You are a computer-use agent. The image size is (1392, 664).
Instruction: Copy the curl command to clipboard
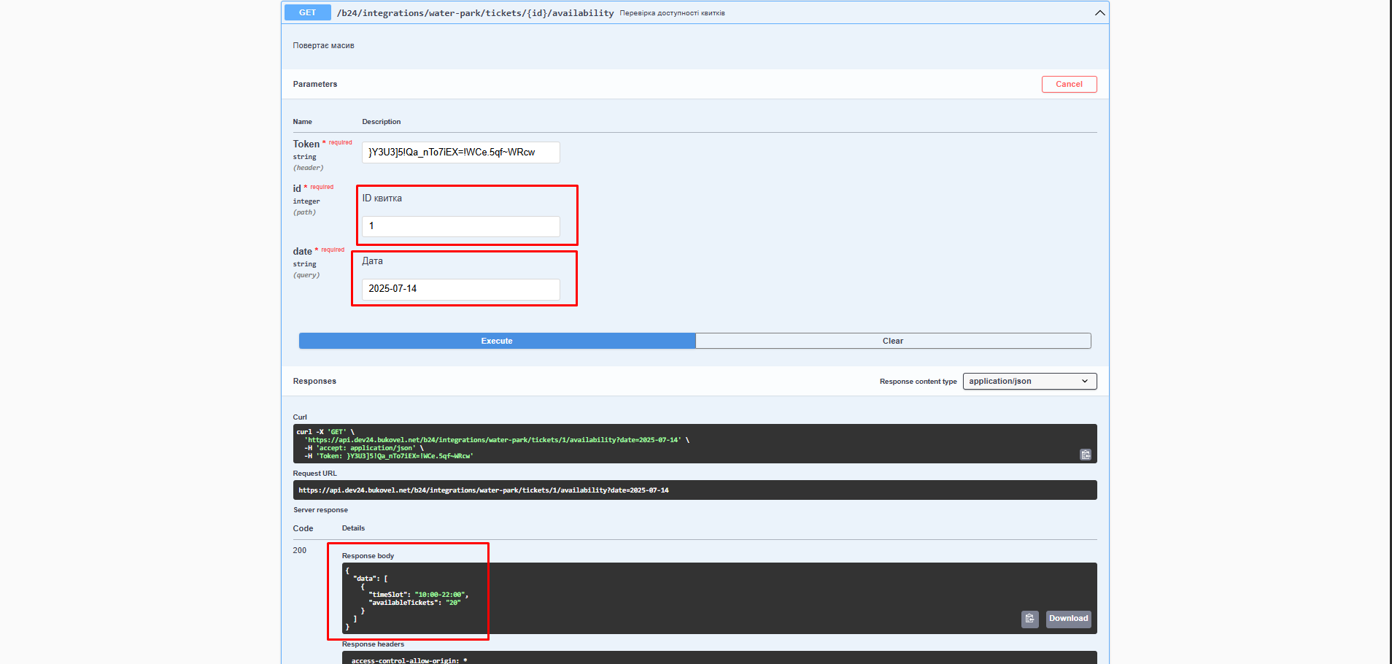[1085, 455]
